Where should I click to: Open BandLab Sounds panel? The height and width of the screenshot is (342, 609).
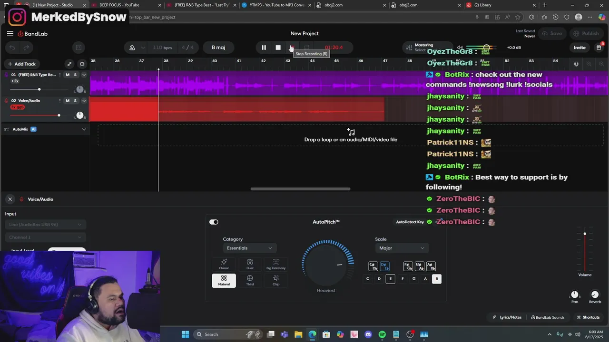548,317
